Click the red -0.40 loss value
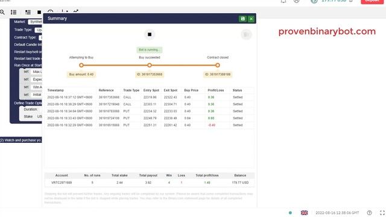Screen dimensions: 386x217 click(212, 125)
